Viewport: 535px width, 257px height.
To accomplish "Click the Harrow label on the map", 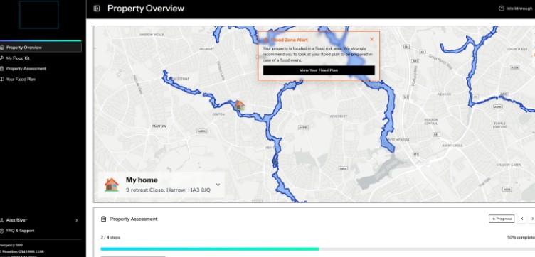I will click(159, 126).
